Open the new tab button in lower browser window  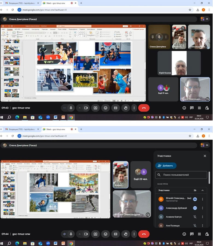click(81, 129)
